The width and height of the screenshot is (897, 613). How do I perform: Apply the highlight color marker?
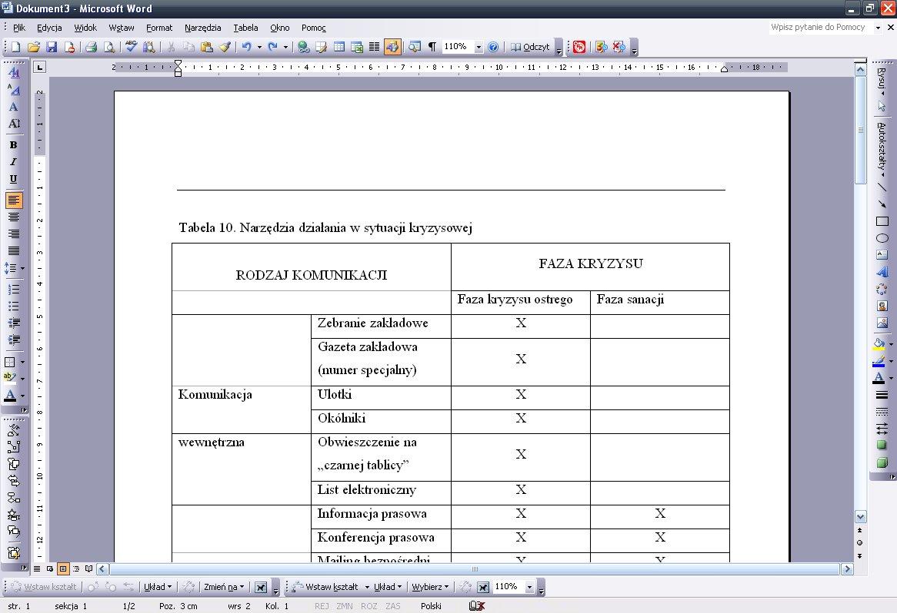[10, 378]
